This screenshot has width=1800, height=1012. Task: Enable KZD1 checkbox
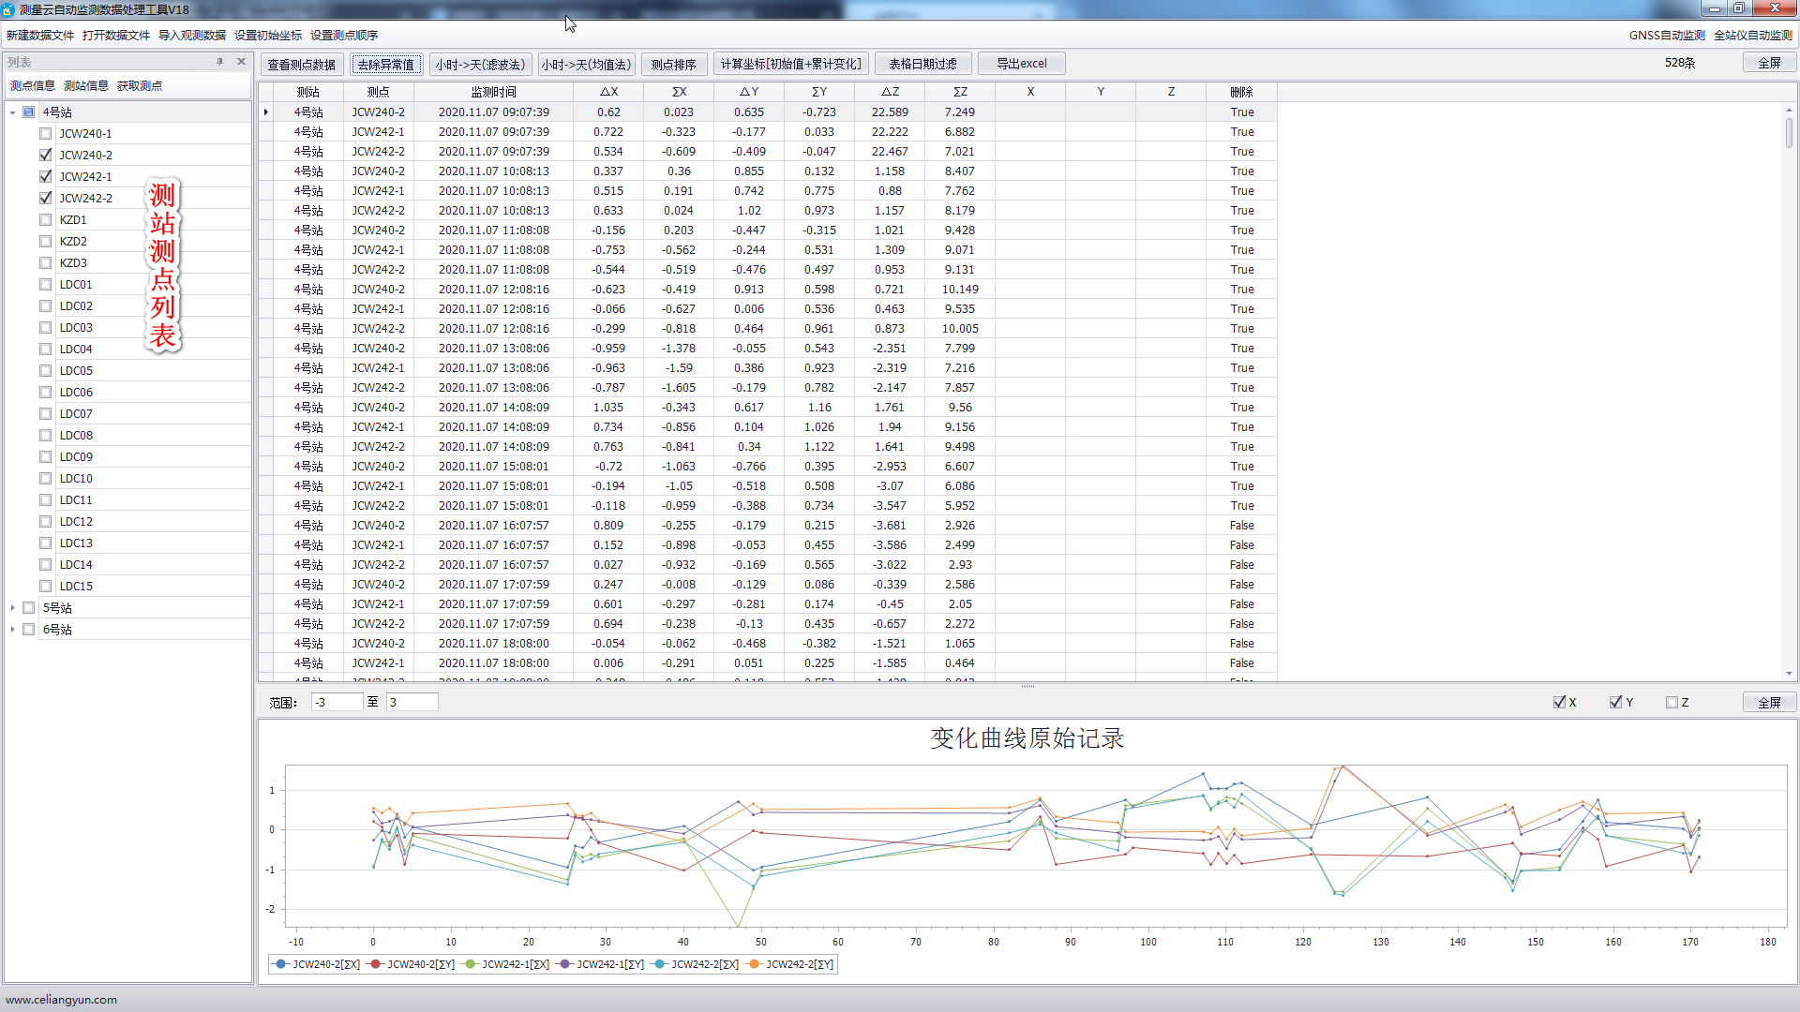45,220
